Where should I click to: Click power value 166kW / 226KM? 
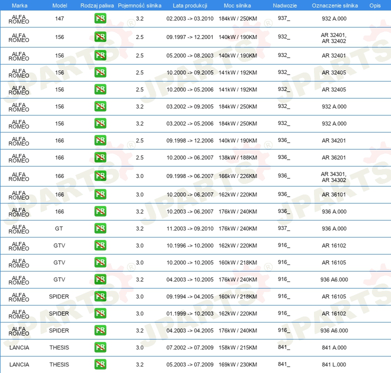(238, 176)
